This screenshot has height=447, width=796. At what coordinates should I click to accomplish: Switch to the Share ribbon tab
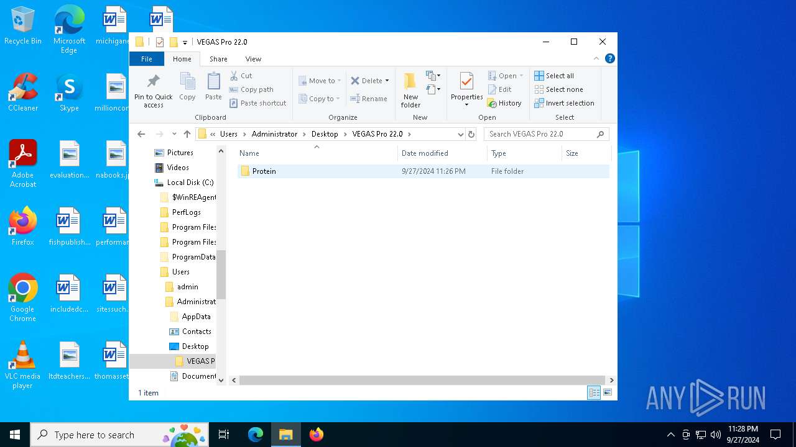(218, 59)
